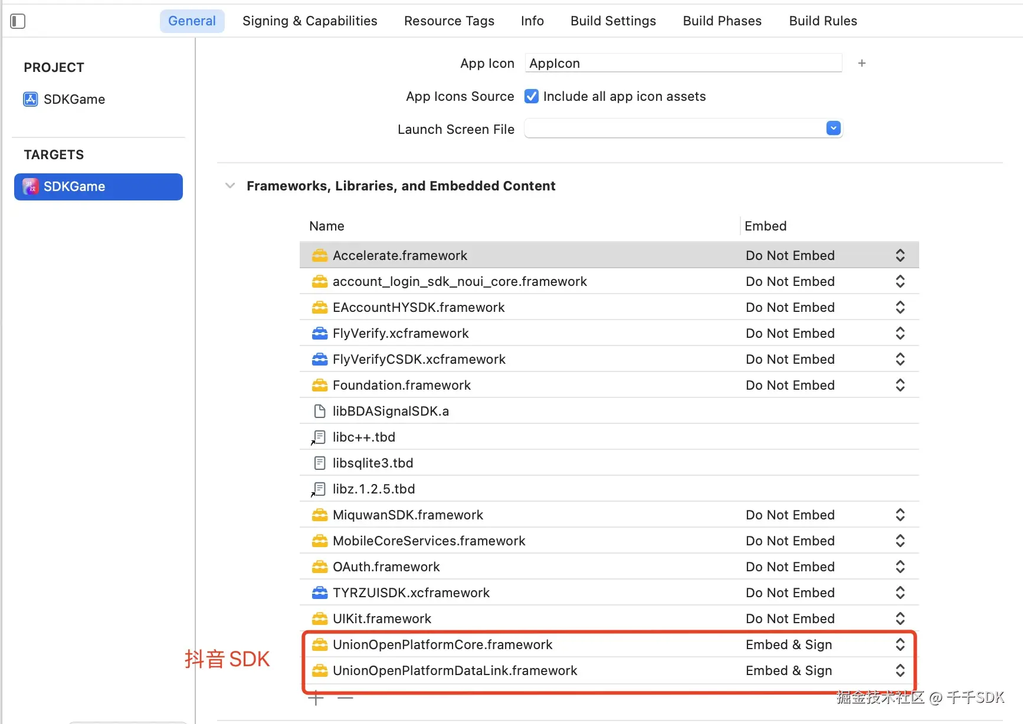The image size is (1023, 724).
Task: Open embed options for UIKit.framework
Action: tap(900, 618)
